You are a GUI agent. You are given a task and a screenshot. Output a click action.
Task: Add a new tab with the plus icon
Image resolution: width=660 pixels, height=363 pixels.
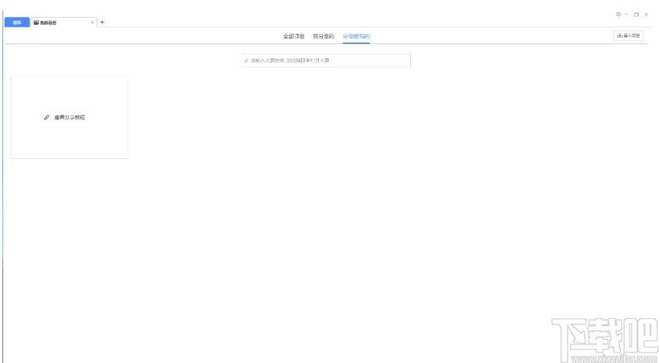(102, 22)
